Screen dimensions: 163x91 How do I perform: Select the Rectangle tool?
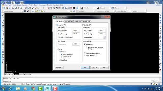3,26
